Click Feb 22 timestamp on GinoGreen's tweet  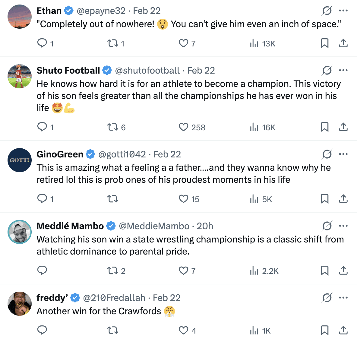(x=167, y=154)
